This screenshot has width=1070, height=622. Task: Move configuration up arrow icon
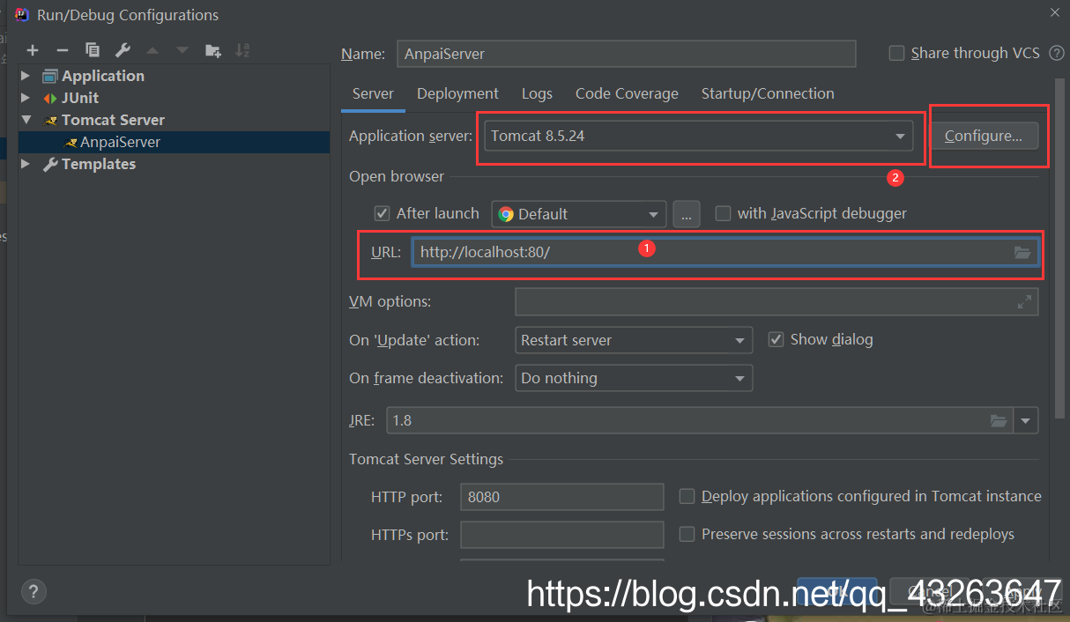pos(152,50)
